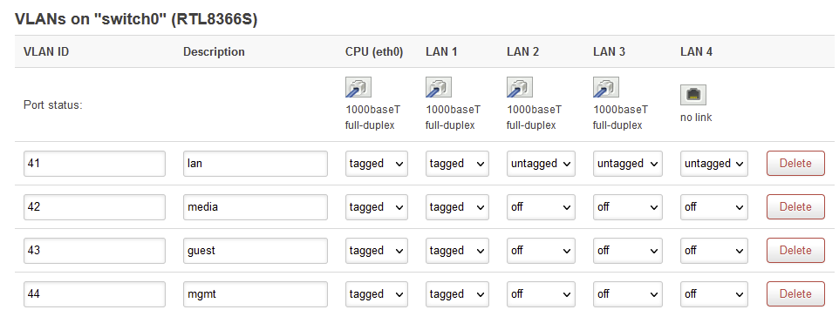Click the Description field containing mgmt
The height and width of the screenshot is (330, 839).
point(256,293)
